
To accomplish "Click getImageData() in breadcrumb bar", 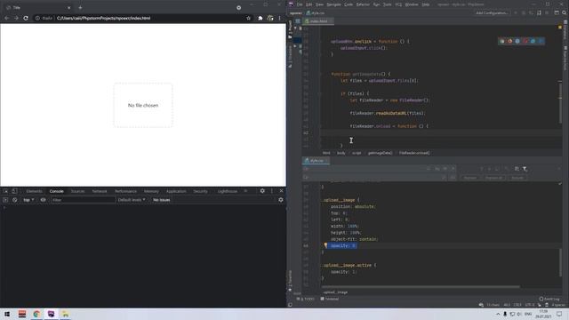I will [x=380, y=153].
